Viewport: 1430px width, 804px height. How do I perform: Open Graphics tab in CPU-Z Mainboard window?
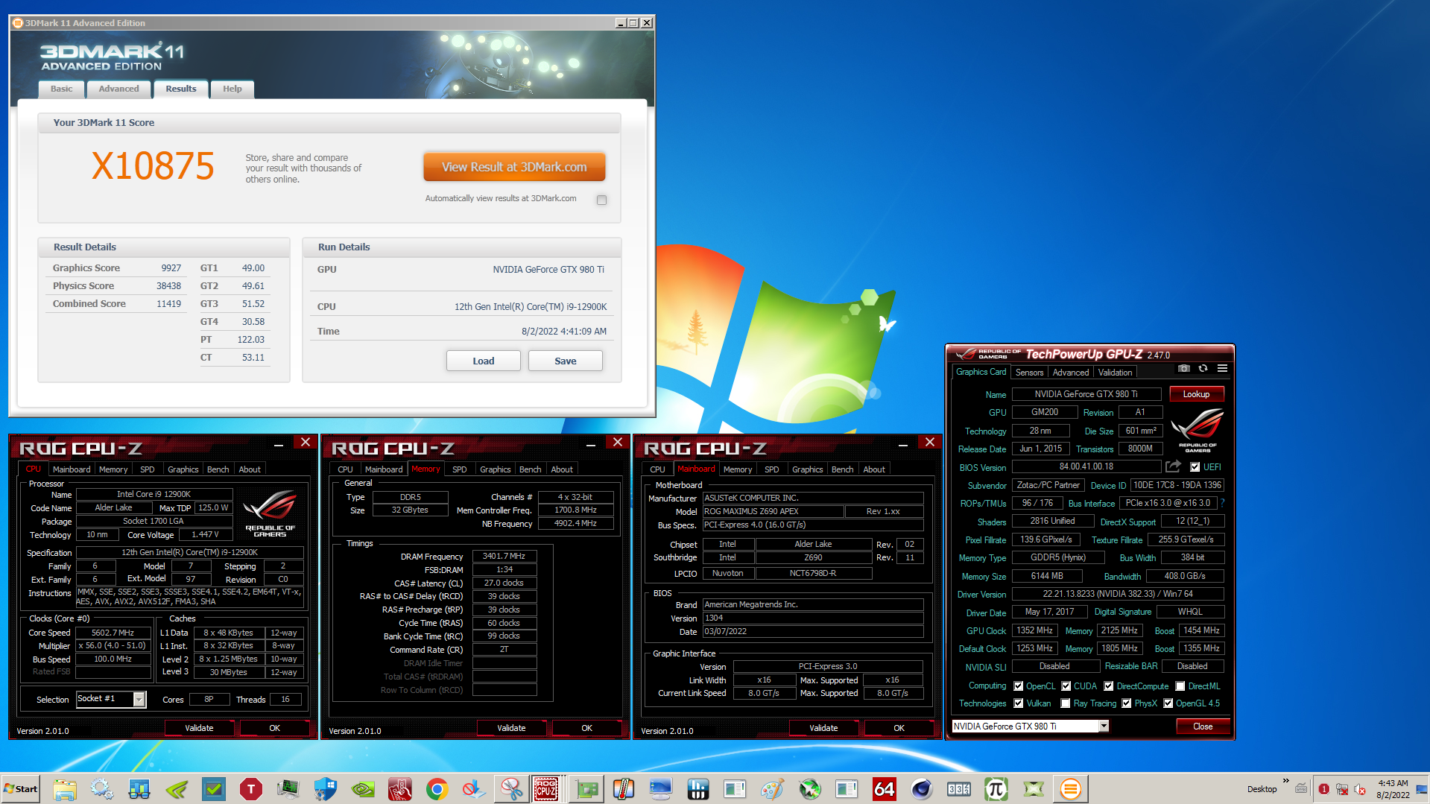(x=808, y=469)
